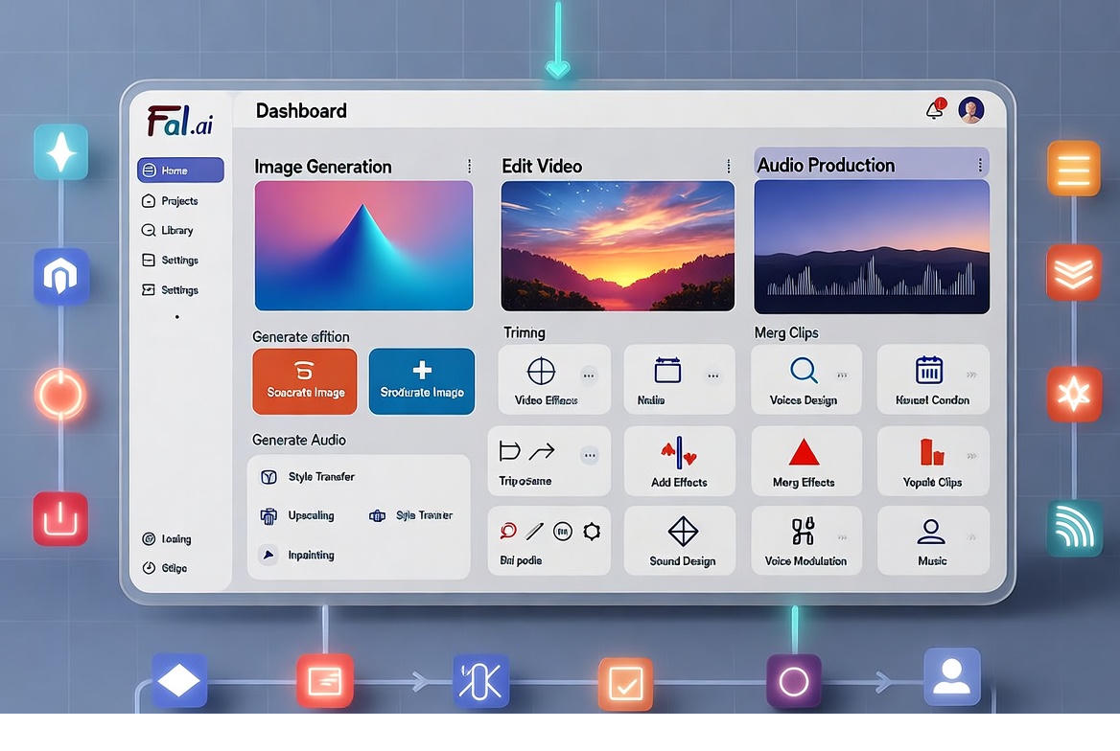Image resolution: width=1120 pixels, height=751 pixels.
Task: Click the orange Create Image button
Action: tap(304, 381)
